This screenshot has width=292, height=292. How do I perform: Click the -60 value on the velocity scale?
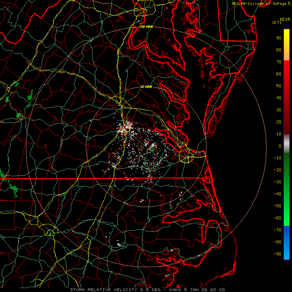(x=277, y=218)
